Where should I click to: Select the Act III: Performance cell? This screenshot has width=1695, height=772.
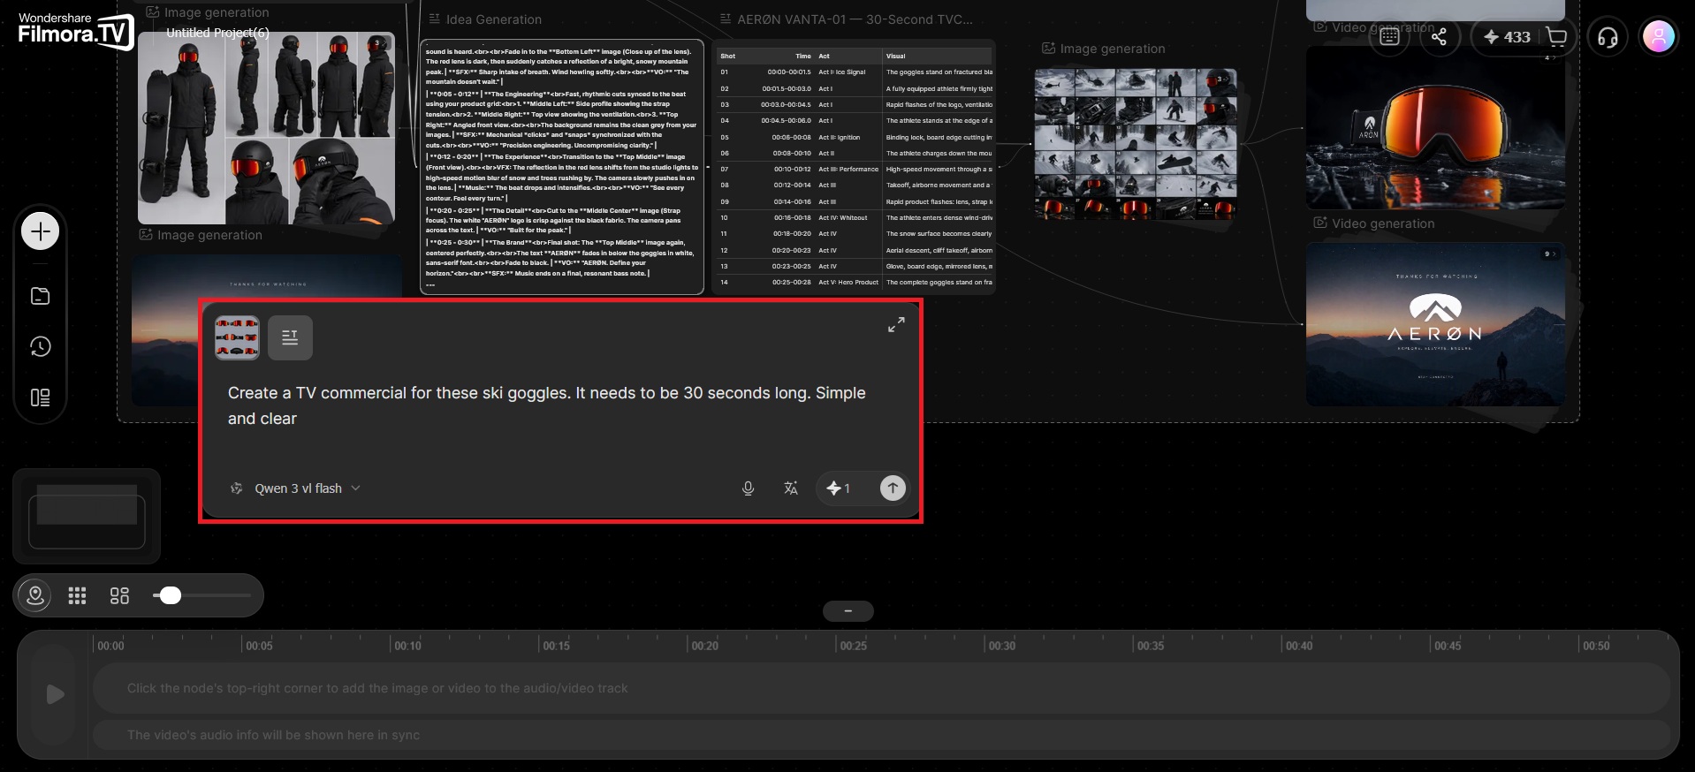pyautogui.click(x=848, y=170)
